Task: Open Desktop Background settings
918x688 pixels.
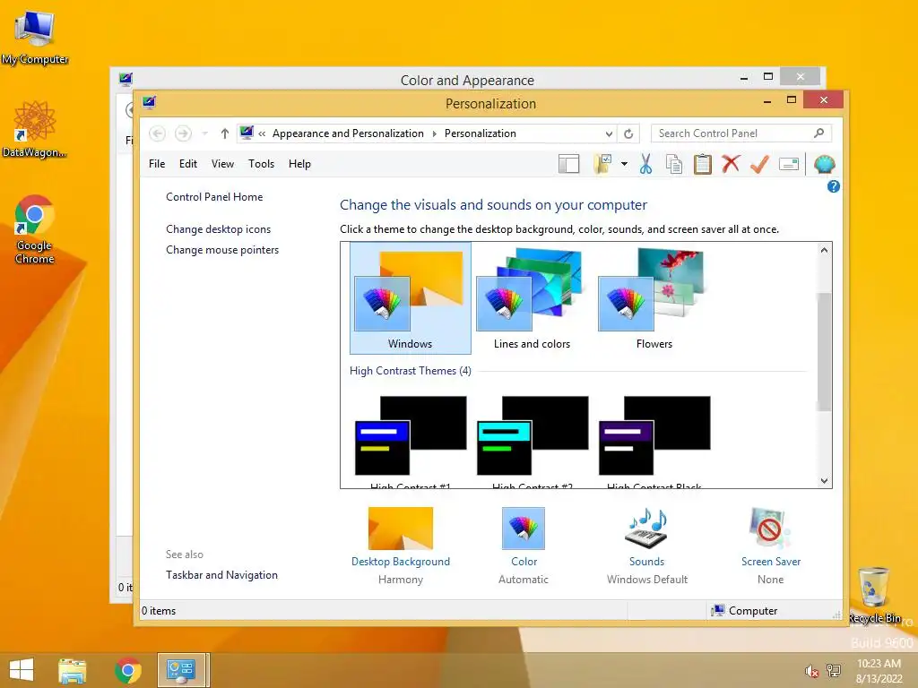Action: pos(401,546)
